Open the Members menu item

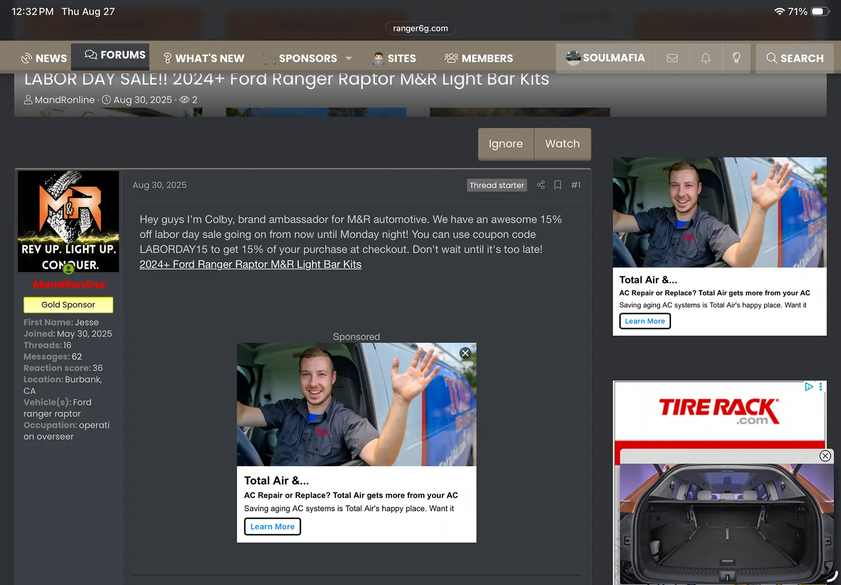479,58
